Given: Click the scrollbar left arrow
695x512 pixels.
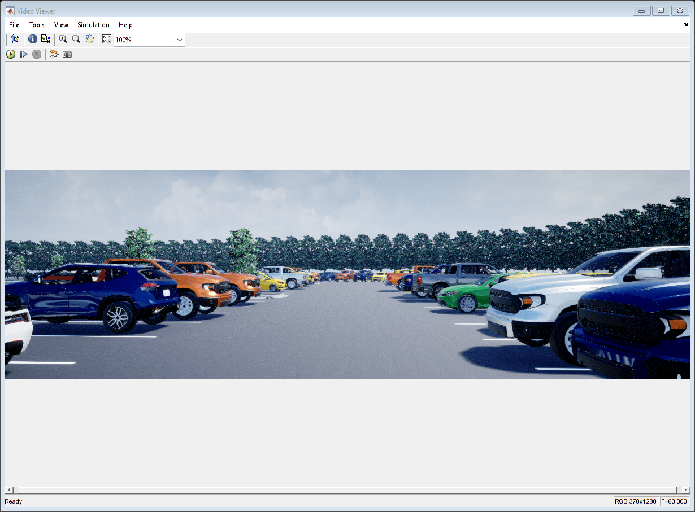Looking at the screenshot, I should tap(7, 490).
